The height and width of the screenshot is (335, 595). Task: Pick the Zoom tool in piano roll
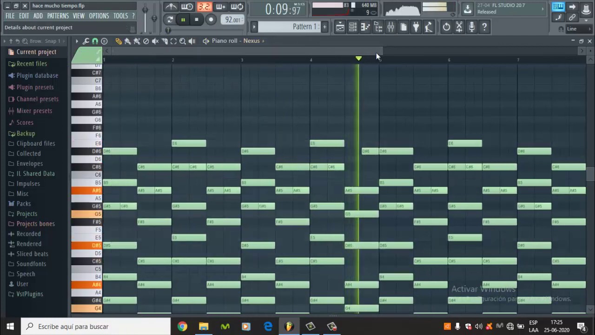coord(183,41)
